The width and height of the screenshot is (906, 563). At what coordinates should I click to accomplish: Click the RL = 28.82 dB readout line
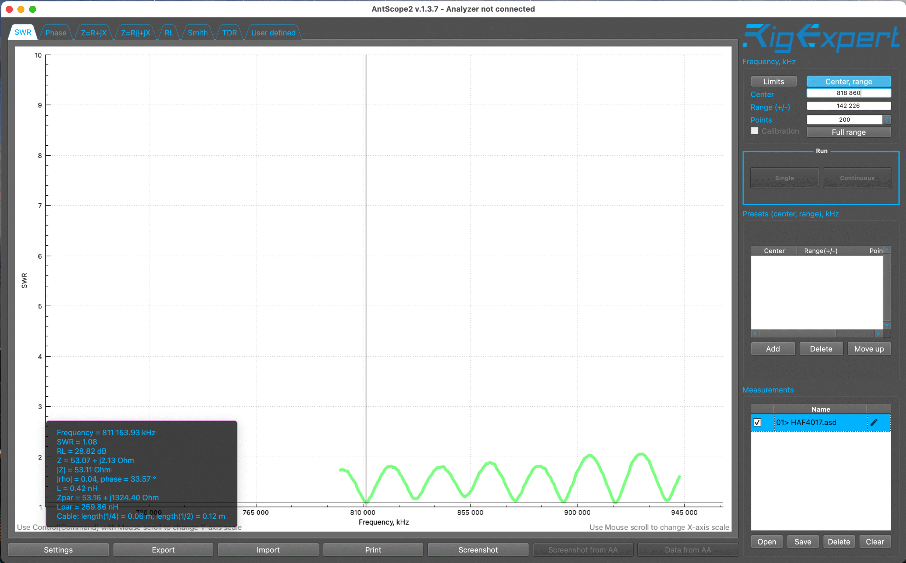(x=82, y=451)
